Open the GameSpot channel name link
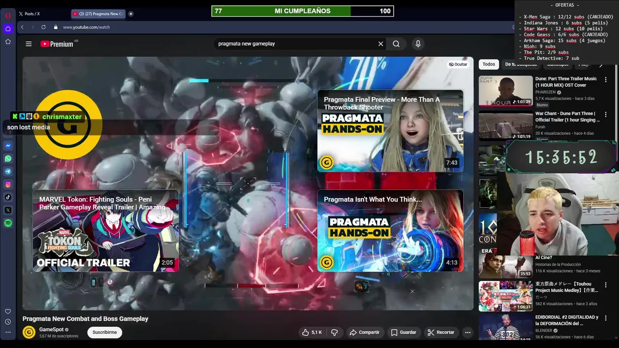Screen dimensions: 619x348 51,330
